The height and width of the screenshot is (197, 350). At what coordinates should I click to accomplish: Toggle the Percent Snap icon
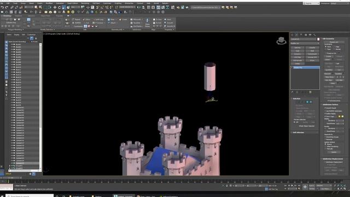(107, 7)
